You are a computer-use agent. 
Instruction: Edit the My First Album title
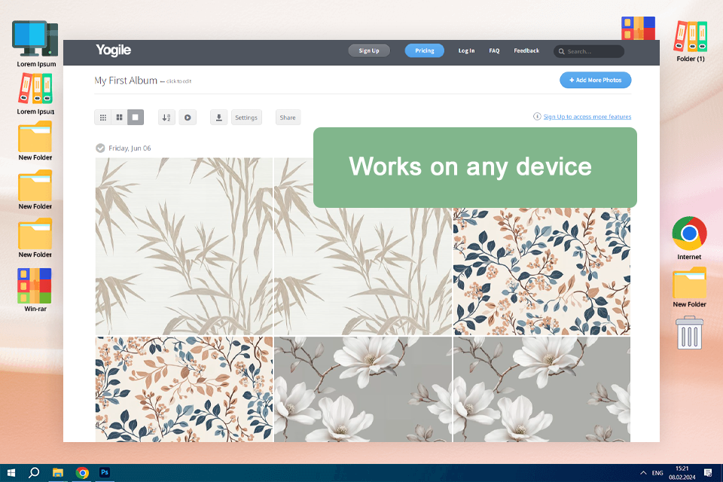[126, 81]
